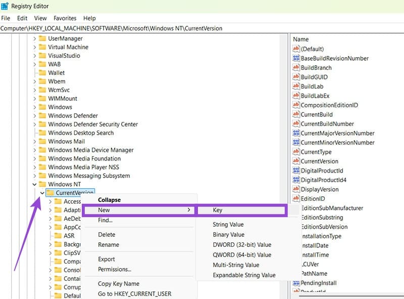The width and height of the screenshot is (404, 299).
Task: Click the UserManager folder icon
Action: point(42,38)
